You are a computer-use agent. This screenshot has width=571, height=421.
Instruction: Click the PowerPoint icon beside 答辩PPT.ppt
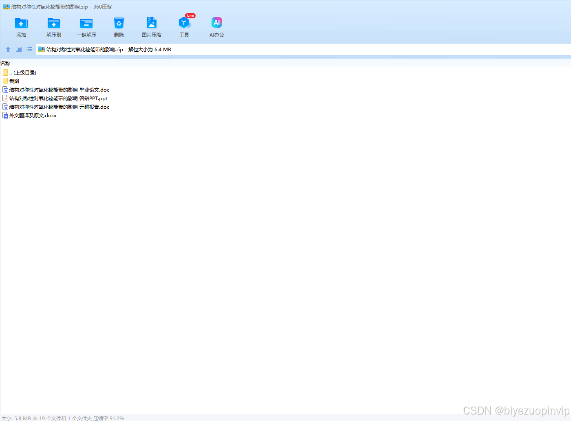5,98
